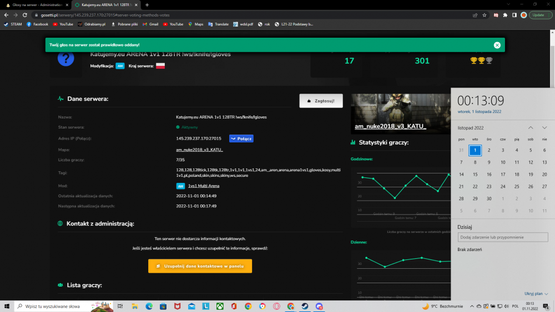Open the Pobrane pliki bookmark
This screenshot has width=555, height=312.
click(x=124, y=24)
